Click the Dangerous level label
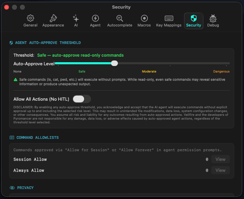244x199 pixels. click(221, 71)
